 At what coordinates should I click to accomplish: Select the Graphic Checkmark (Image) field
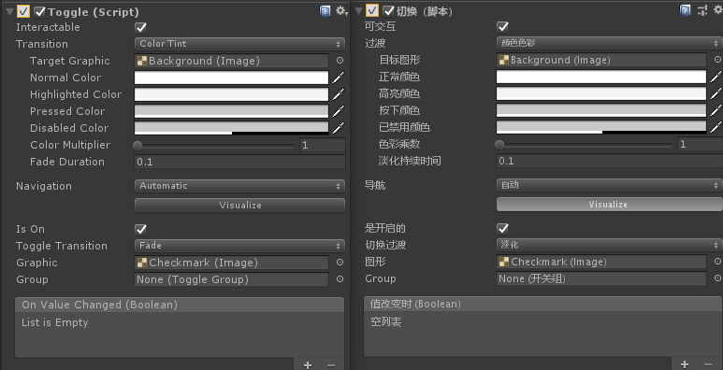(x=231, y=263)
